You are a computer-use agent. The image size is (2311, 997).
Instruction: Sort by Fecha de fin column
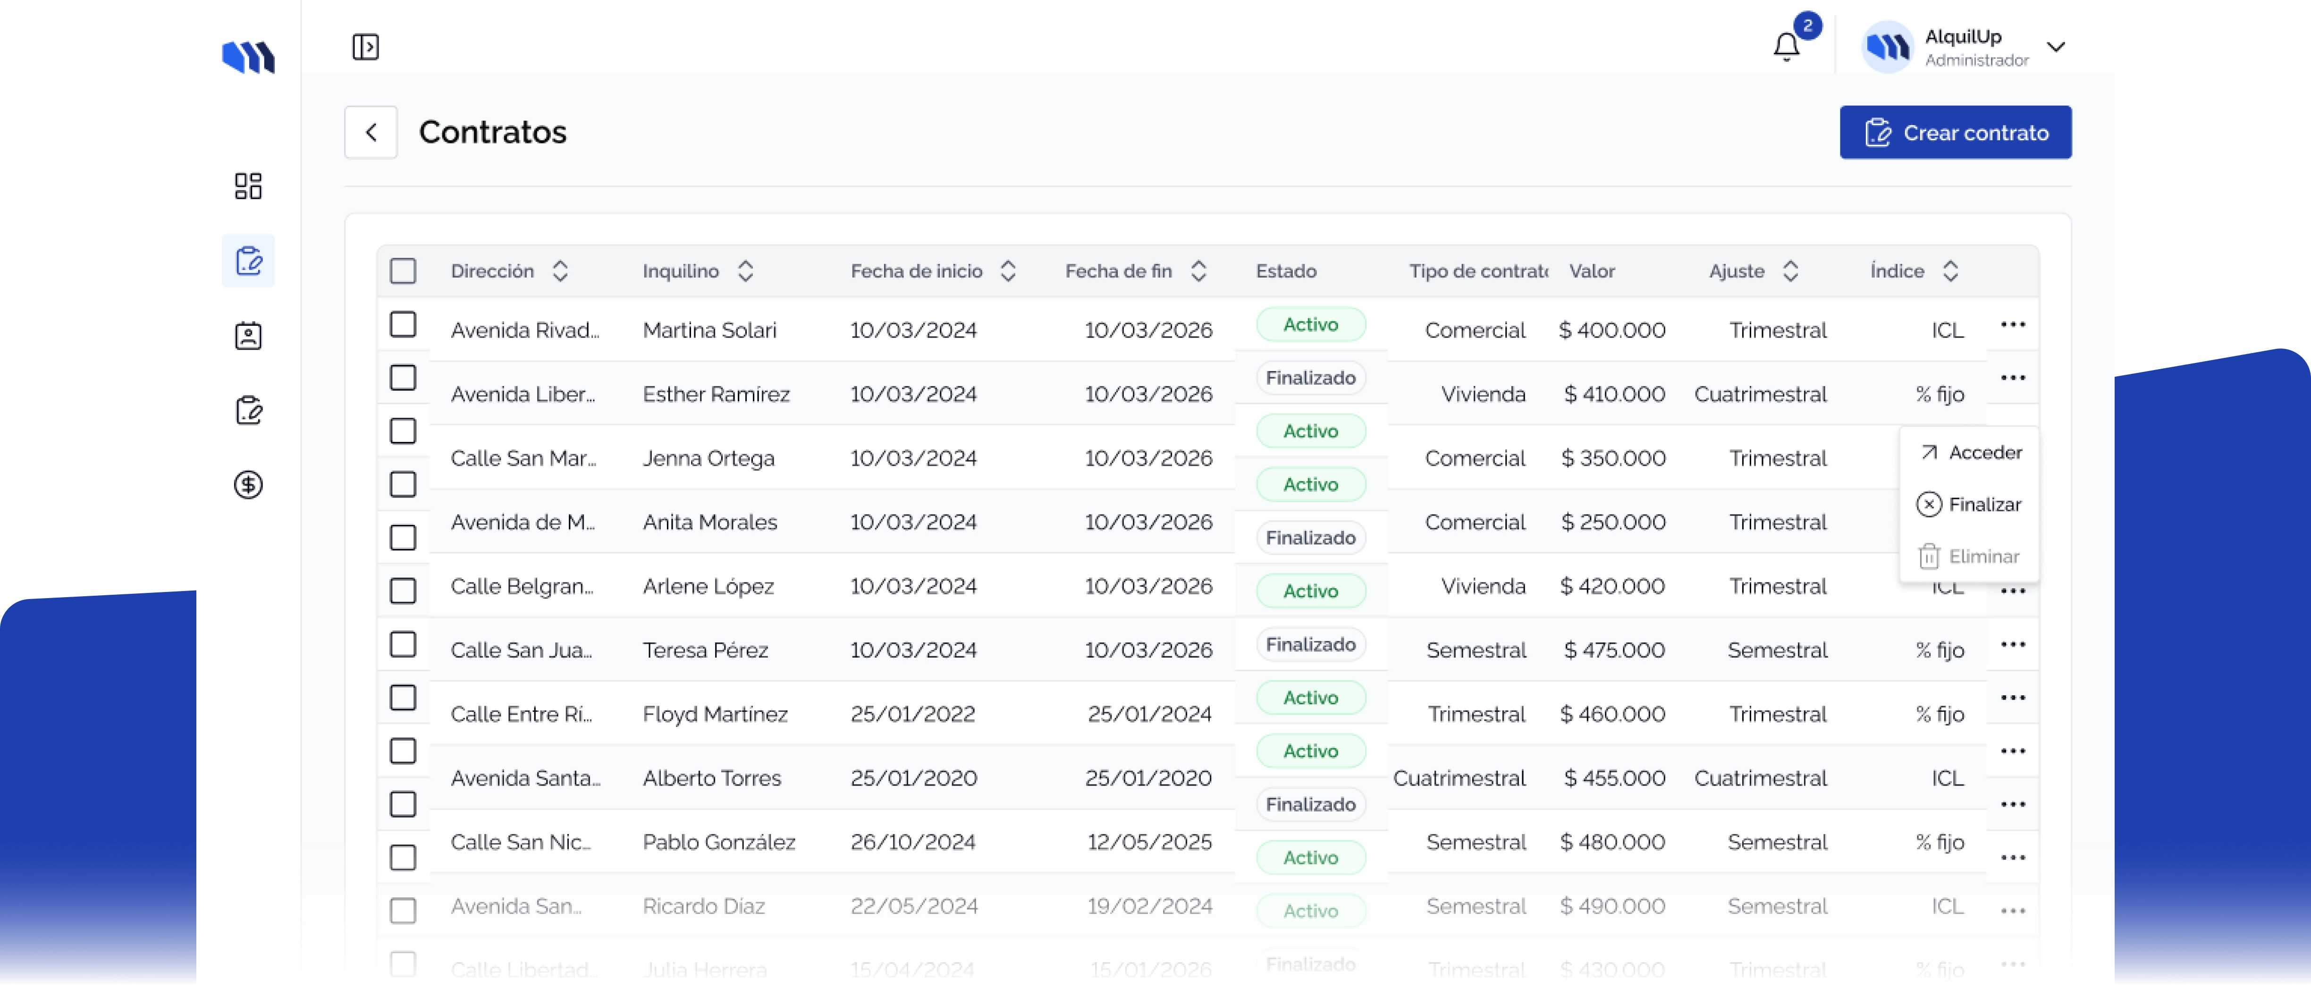pos(1198,271)
